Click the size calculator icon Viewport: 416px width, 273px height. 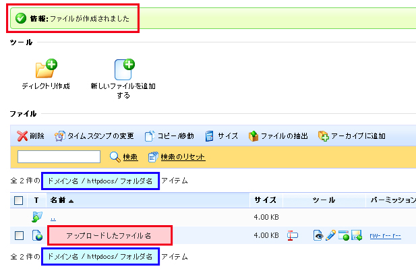(x=209, y=136)
